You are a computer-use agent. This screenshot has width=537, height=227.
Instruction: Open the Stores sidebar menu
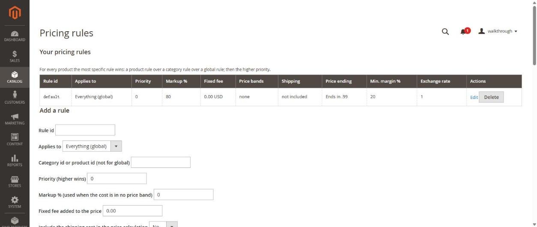point(15,182)
